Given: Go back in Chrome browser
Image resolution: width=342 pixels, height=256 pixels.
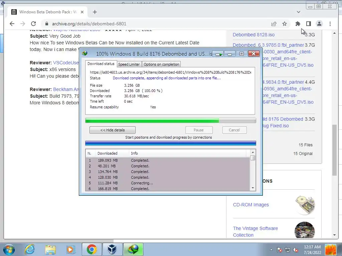Looking at the screenshot, I should point(12,24).
